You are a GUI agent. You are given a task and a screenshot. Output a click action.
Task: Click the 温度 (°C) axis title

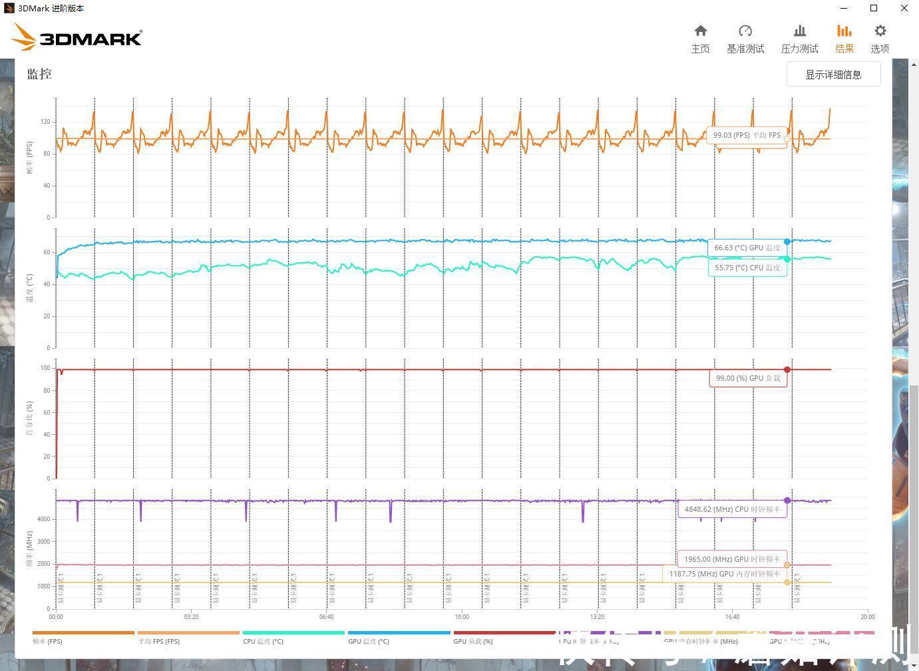[29, 288]
